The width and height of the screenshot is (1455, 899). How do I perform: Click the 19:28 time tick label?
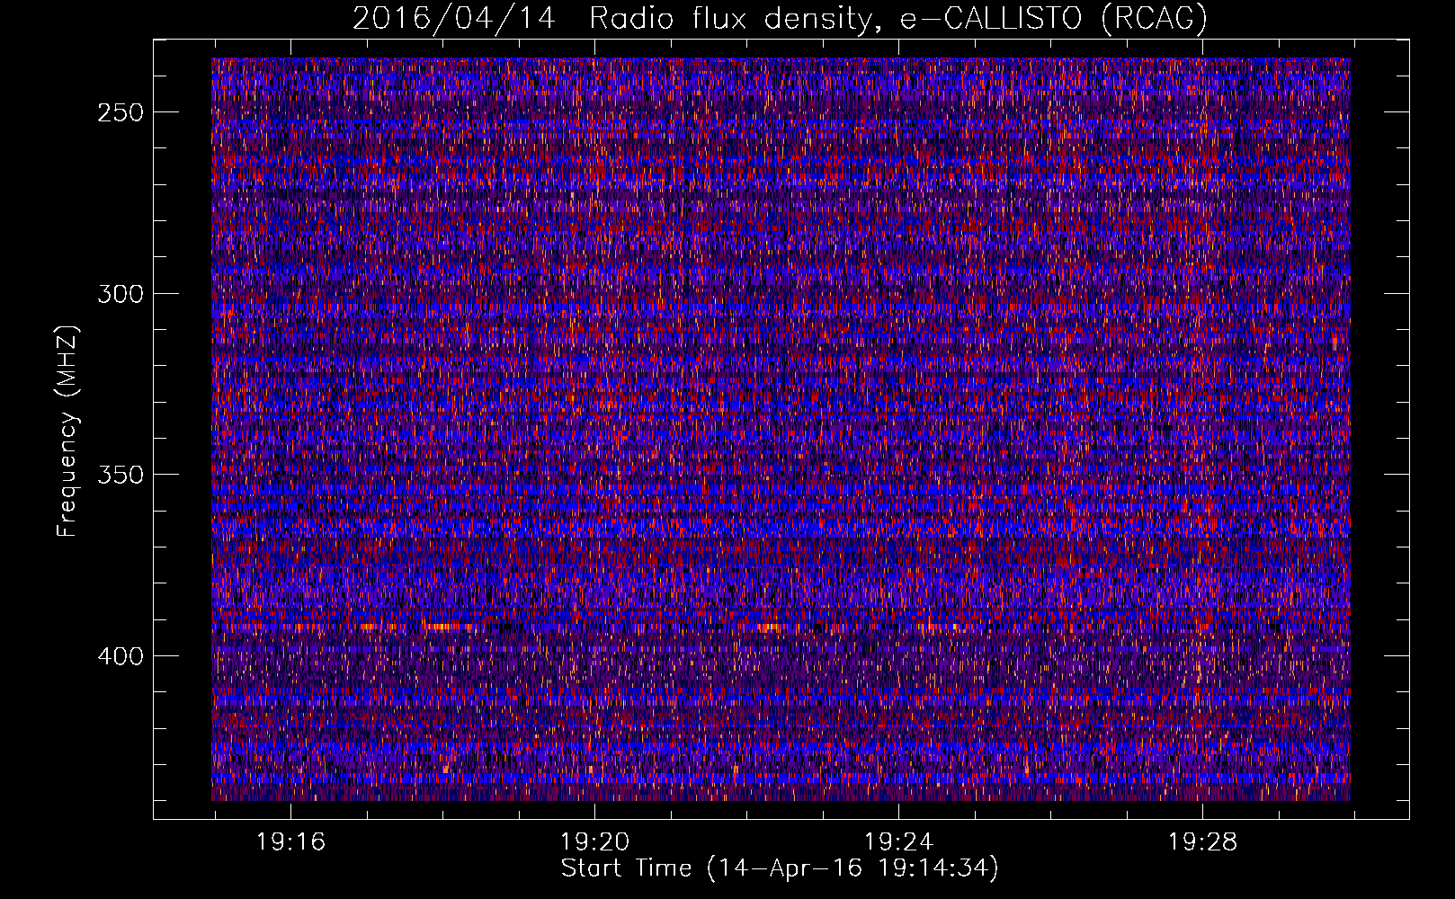[x=1203, y=842]
